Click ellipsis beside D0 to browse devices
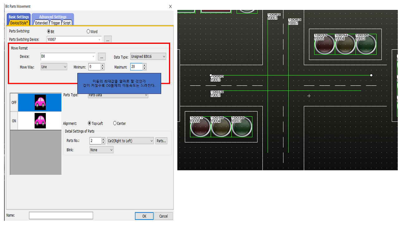Viewport: 399px width, 227px height. 102,56
